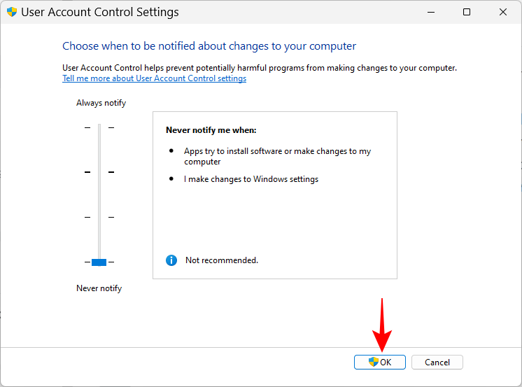This screenshot has height=387, width=522.
Task: Click the 'Not recommended.' text
Action: (x=222, y=260)
